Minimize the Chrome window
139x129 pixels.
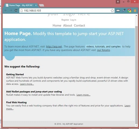pyautogui.click(x=124, y=2)
